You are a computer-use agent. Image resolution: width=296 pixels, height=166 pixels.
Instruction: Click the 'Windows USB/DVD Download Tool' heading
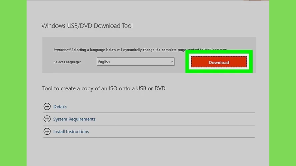coord(87,26)
